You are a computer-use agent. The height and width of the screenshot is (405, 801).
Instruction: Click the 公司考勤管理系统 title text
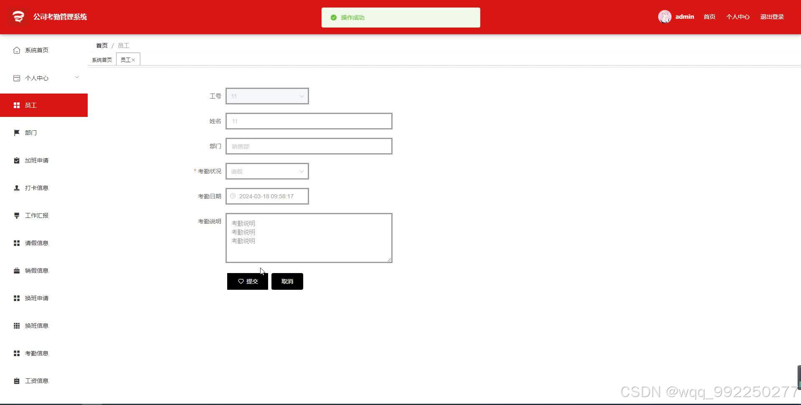pos(60,17)
